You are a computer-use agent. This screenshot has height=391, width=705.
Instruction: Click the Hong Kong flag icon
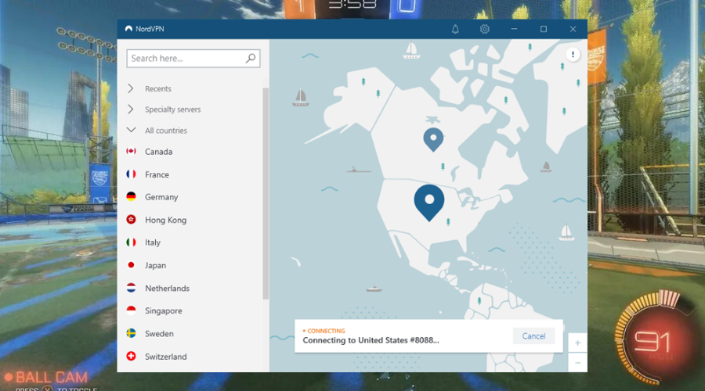pos(131,220)
